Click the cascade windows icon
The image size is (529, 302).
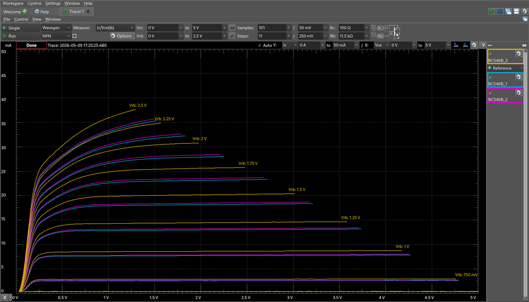pos(508,11)
